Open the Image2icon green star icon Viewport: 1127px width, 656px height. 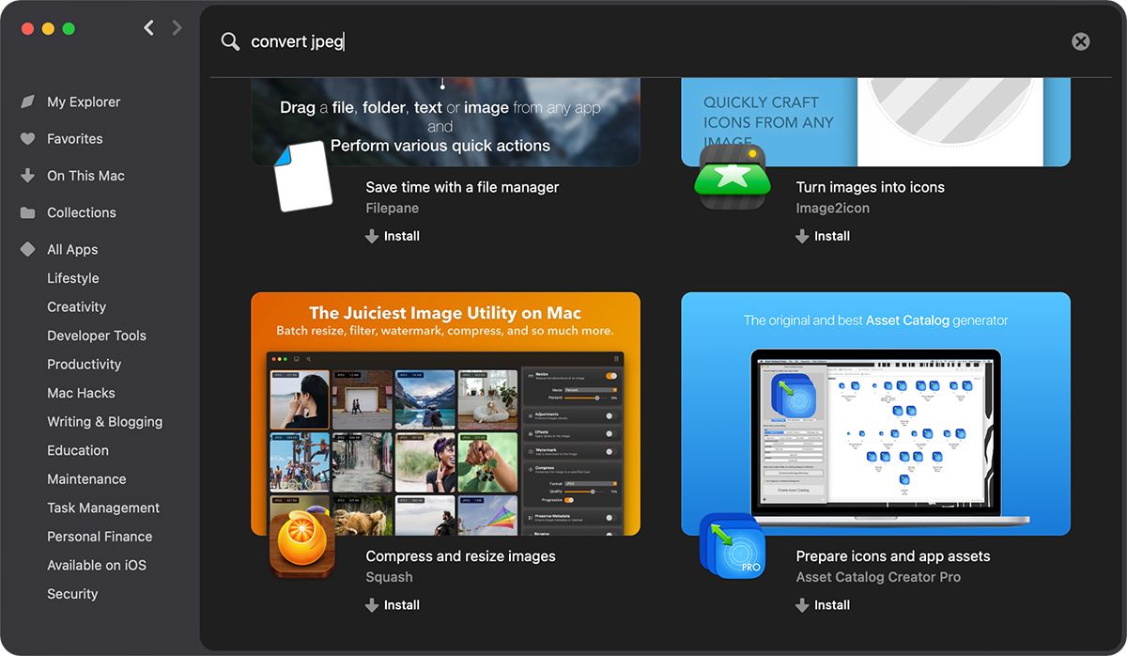[x=733, y=176]
